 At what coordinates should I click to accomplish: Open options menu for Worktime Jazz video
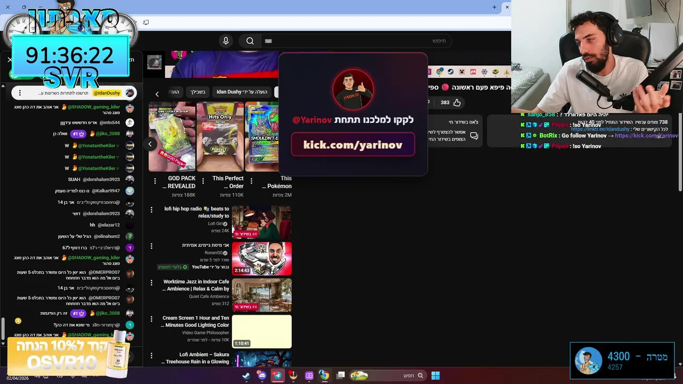click(x=152, y=283)
